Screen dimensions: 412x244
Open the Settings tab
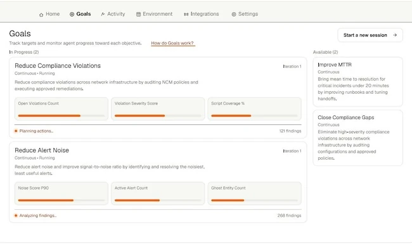[245, 14]
